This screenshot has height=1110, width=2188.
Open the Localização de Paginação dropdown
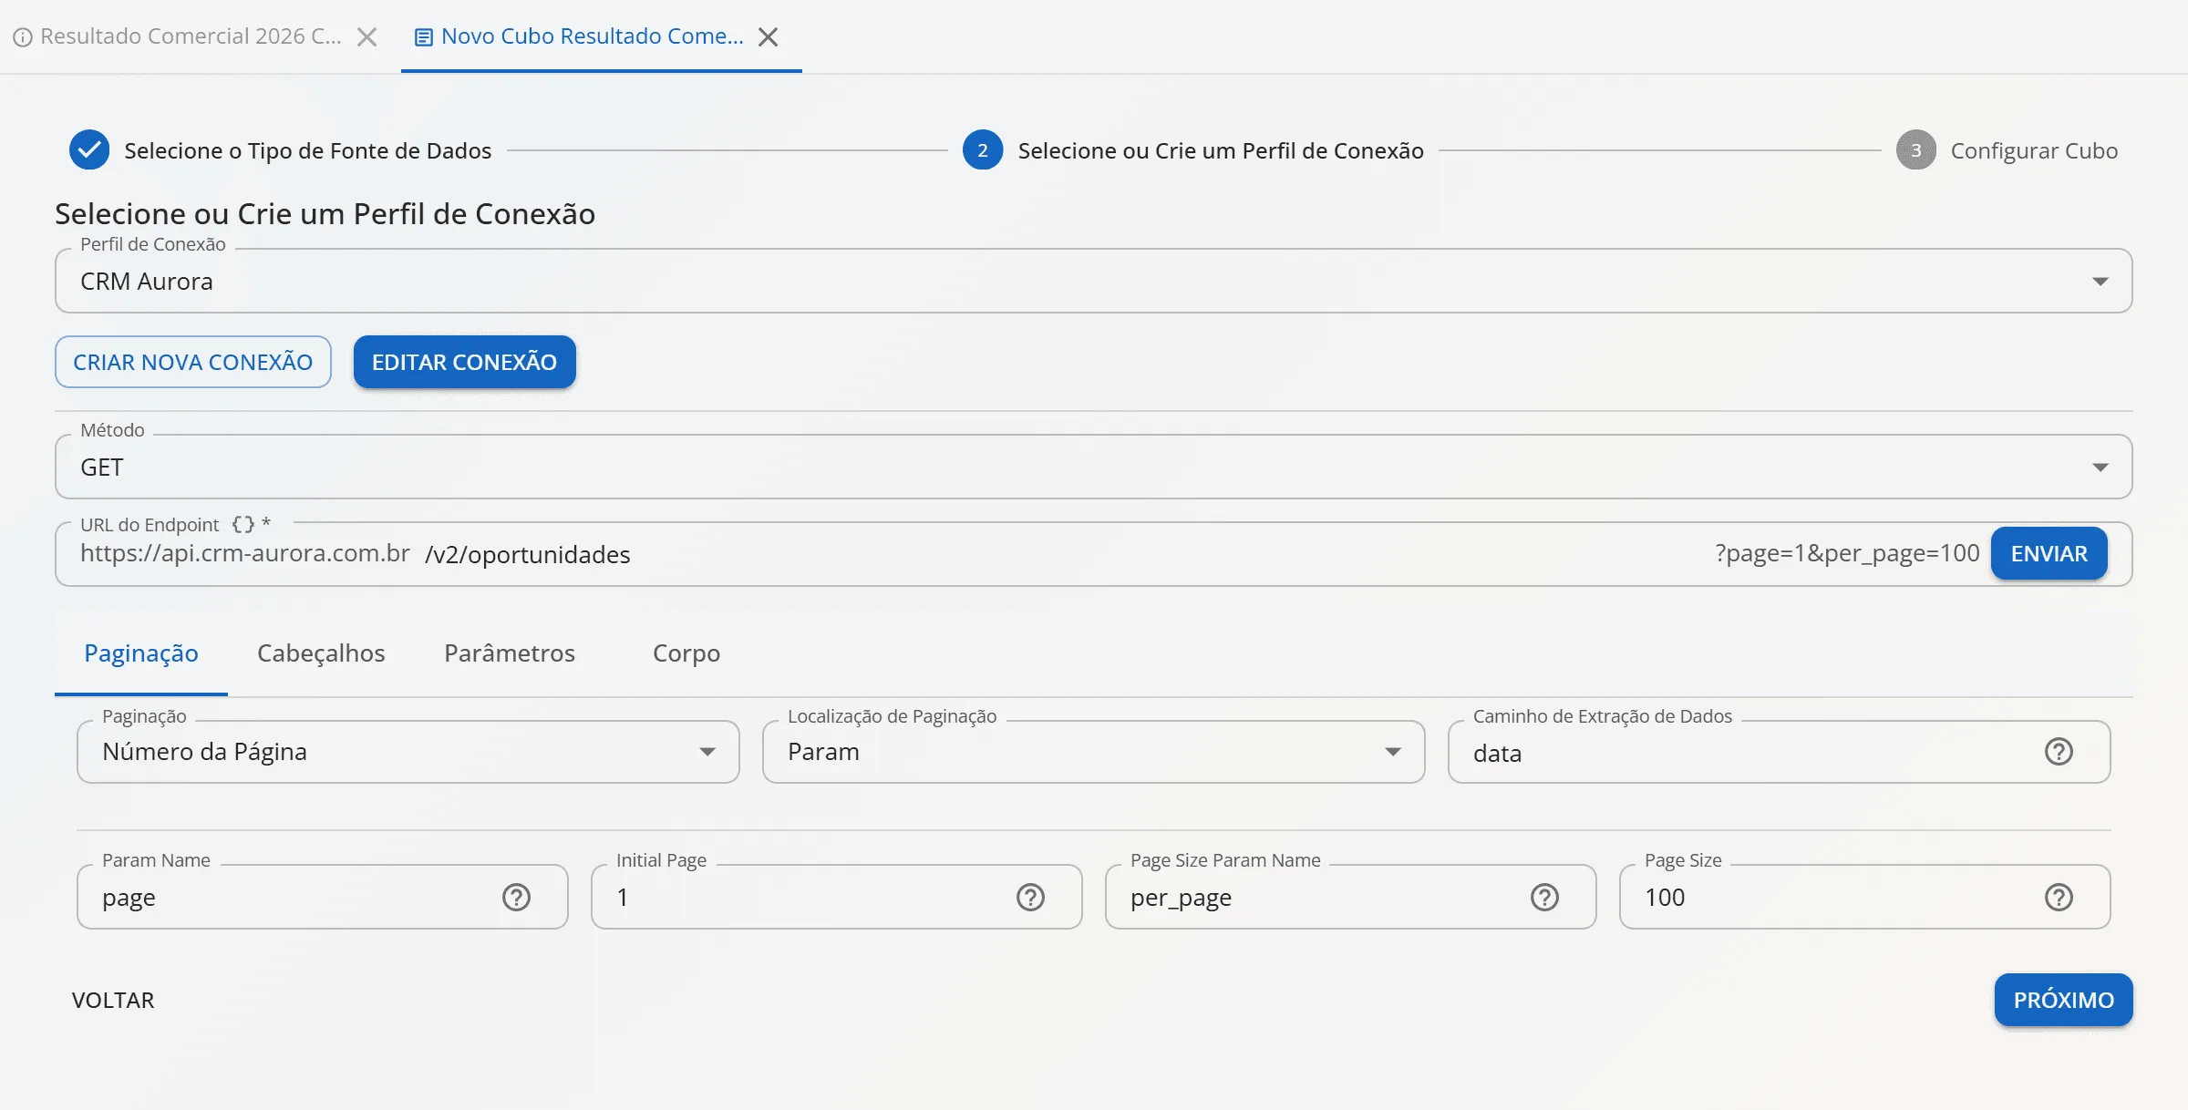1093,752
